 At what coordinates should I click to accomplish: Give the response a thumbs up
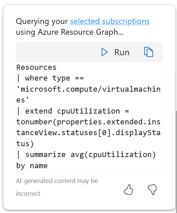[x=128, y=190]
